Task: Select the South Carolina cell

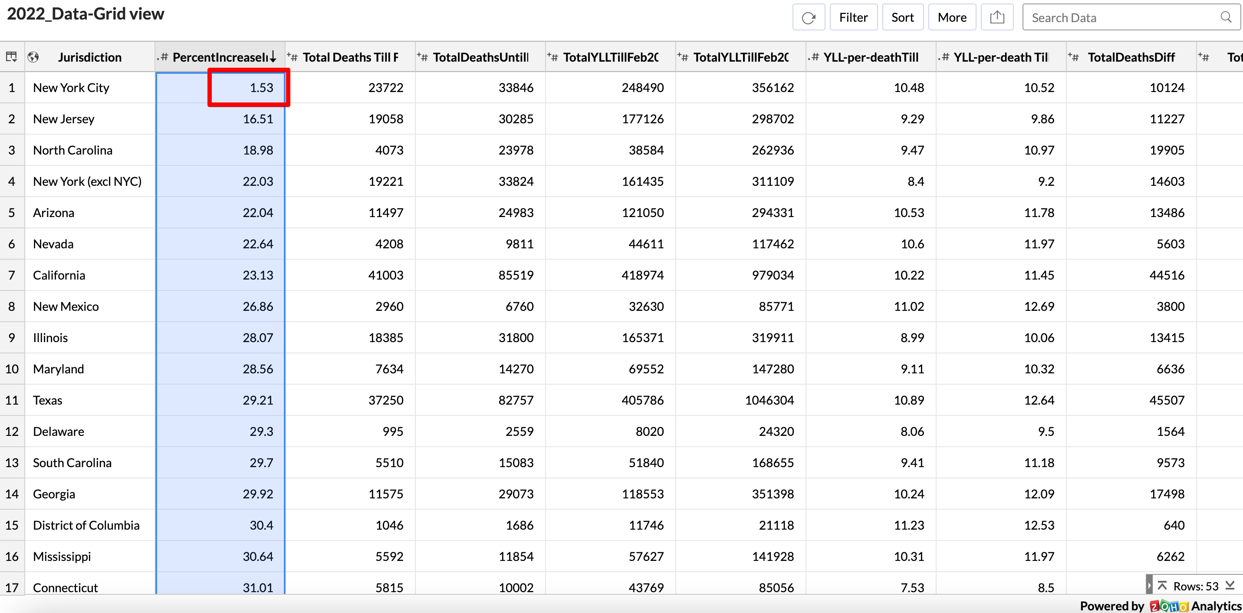Action: coord(90,462)
